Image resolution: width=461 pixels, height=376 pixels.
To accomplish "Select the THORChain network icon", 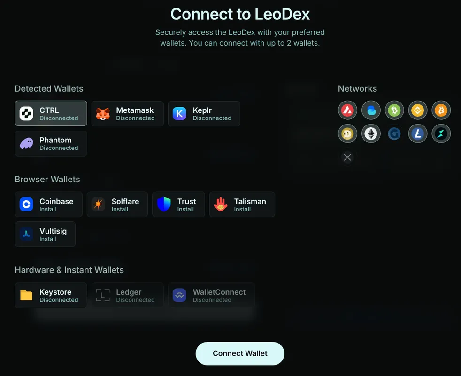I will point(441,133).
